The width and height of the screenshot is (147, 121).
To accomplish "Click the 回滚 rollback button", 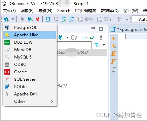I will point(104,19).
